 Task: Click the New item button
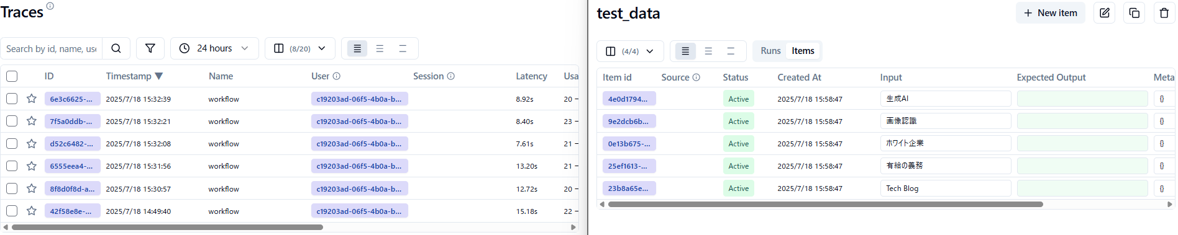pyautogui.click(x=1051, y=13)
